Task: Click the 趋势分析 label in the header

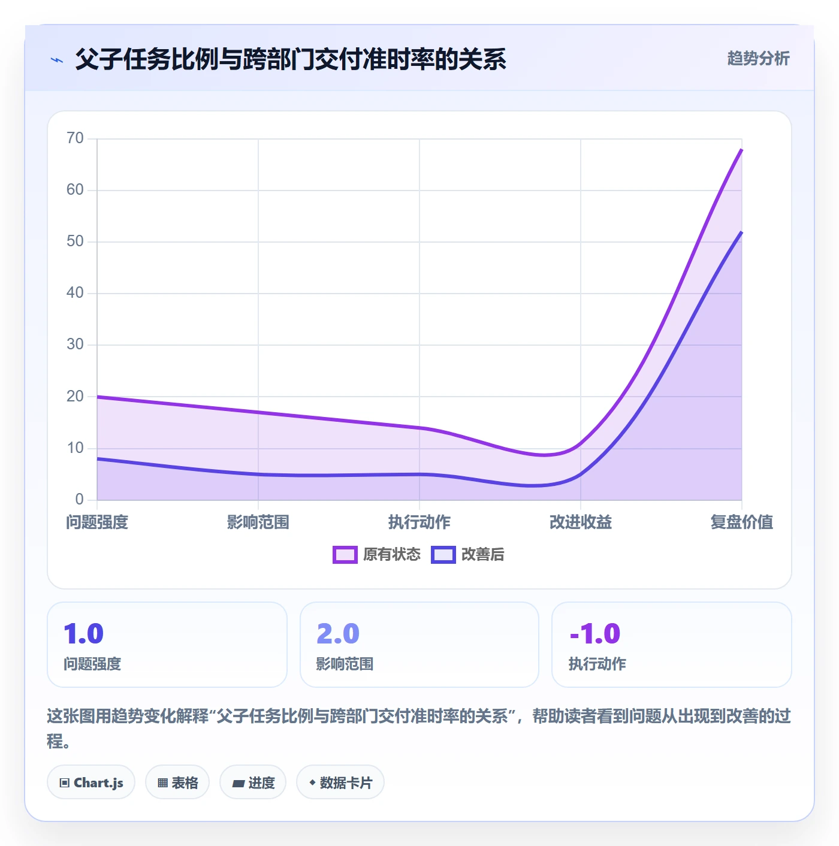Action: tap(758, 58)
